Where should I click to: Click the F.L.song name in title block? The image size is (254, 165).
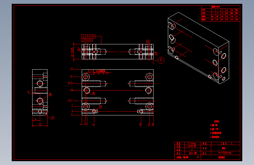point(192,143)
